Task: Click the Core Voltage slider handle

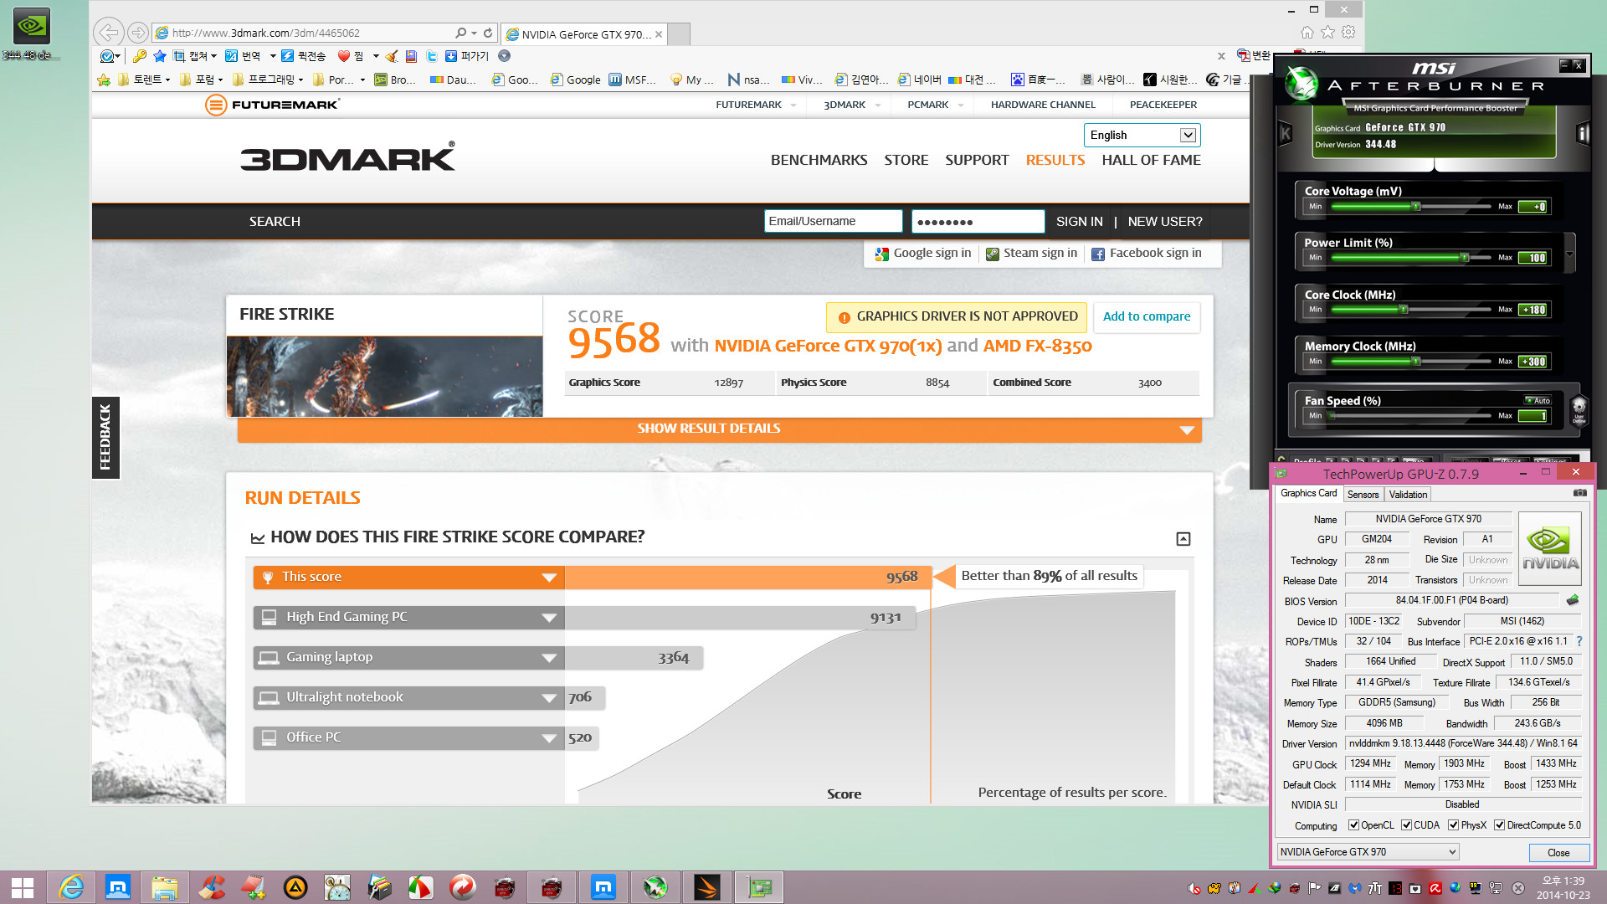Action: [1415, 207]
